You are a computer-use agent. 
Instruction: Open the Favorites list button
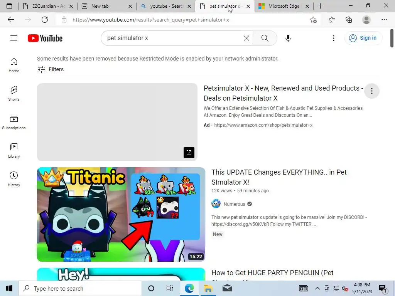click(332, 20)
